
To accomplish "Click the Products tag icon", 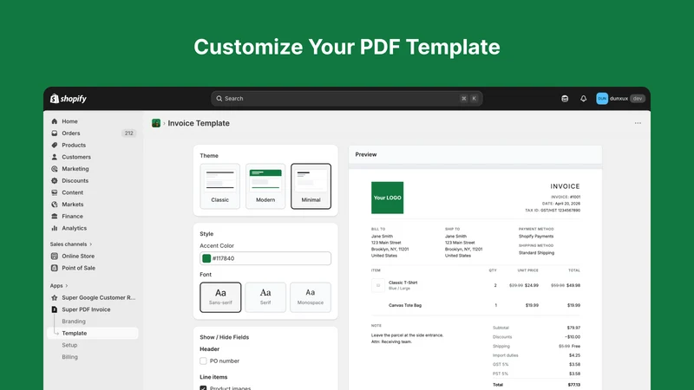I will click(x=55, y=145).
